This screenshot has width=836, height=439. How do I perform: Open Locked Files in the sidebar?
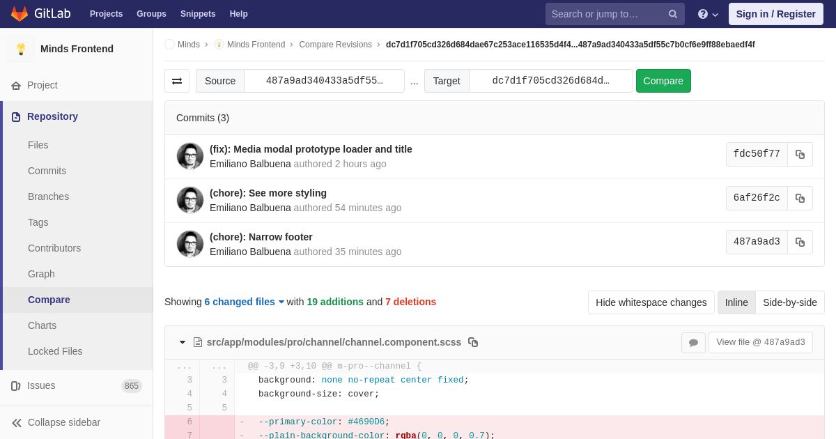pyautogui.click(x=55, y=351)
